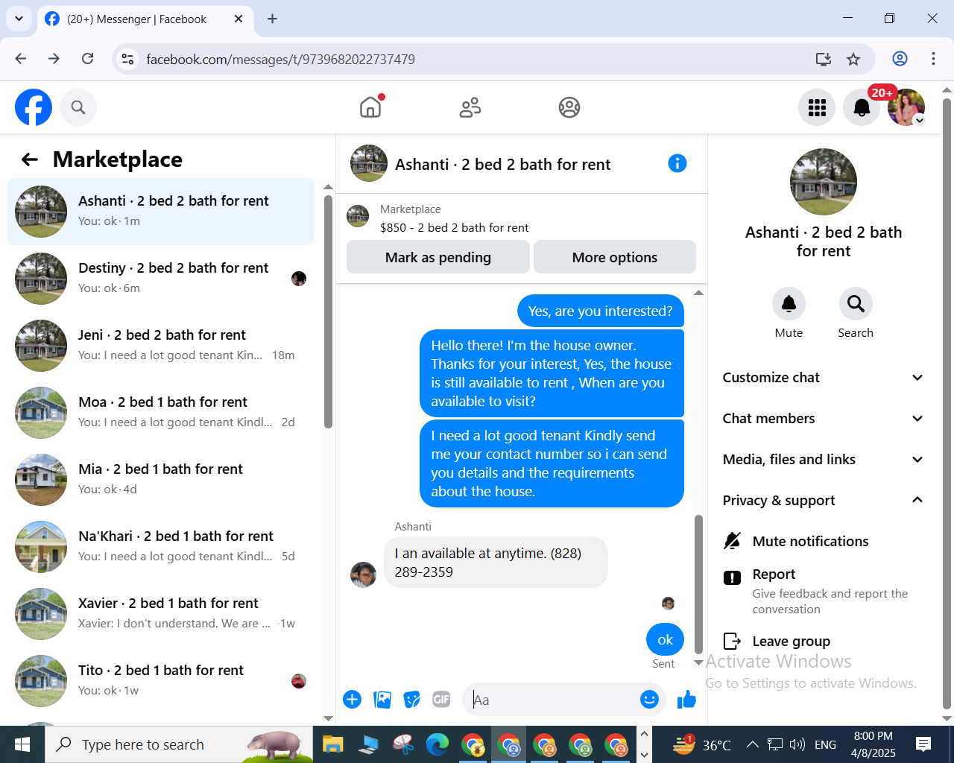Screen dimensions: 954x763
Task: Open Tito 2 bed 1 bath conversation
Action: coord(160,681)
